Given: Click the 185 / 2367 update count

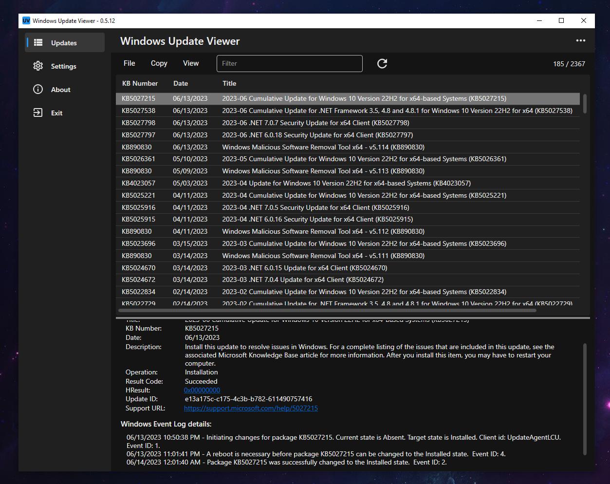Looking at the screenshot, I should (569, 64).
